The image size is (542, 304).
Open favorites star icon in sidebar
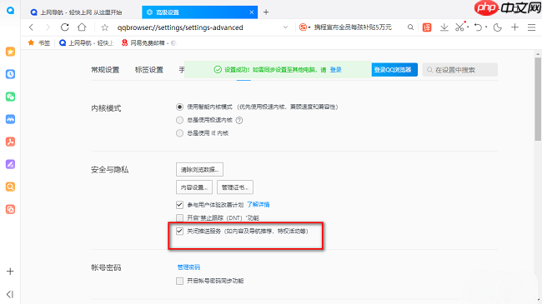click(x=10, y=52)
